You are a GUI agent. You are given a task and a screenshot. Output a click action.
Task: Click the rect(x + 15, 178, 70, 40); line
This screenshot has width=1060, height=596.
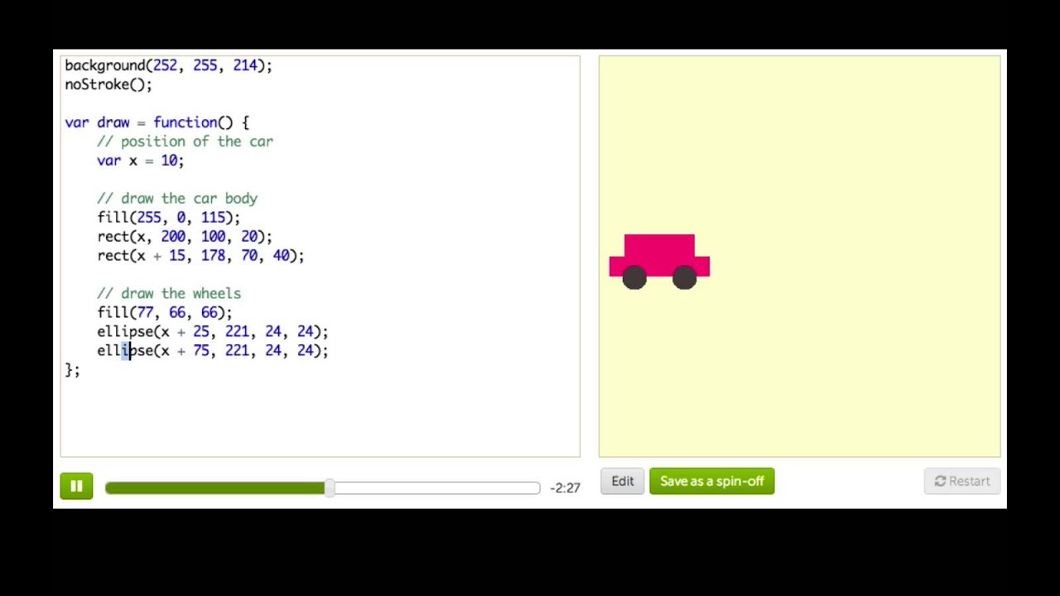click(200, 256)
